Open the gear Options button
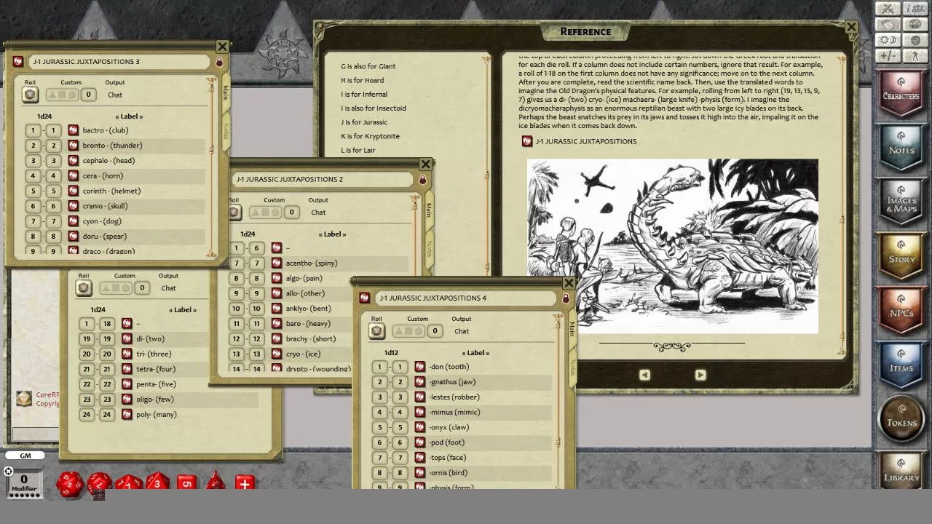This screenshot has width=932, height=524. point(915,40)
